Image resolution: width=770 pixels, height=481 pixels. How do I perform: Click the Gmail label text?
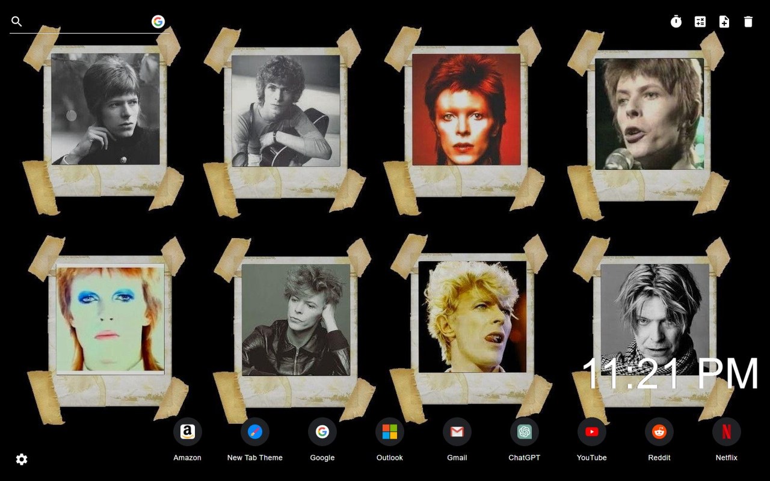click(457, 458)
